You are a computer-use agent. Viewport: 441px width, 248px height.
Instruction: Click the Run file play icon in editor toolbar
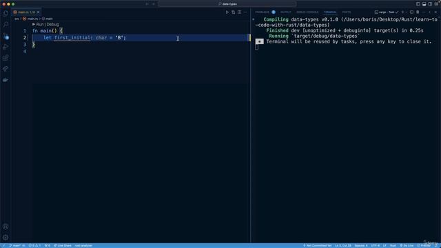pyautogui.click(x=227, y=12)
